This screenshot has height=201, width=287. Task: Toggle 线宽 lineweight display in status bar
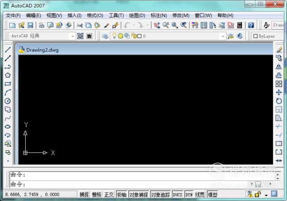click(x=200, y=194)
